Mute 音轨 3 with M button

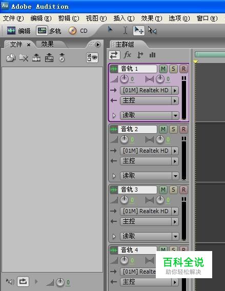tap(163, 190)
